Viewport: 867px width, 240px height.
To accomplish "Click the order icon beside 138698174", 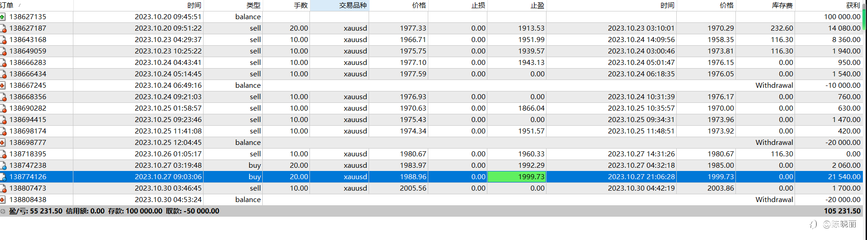I will tap(3, 131).
